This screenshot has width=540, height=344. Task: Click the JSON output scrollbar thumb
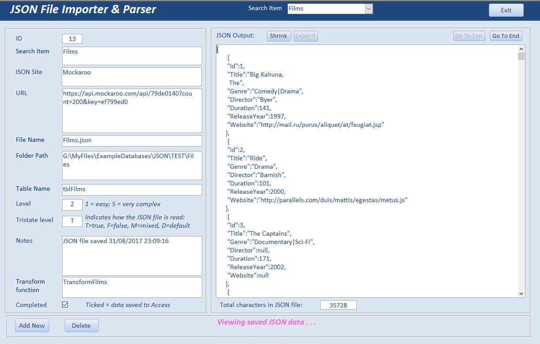522,56
